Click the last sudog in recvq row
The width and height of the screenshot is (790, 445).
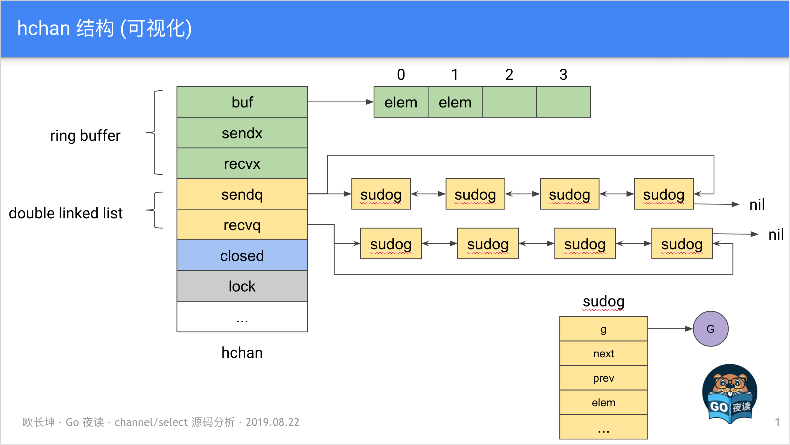tap(682, 244)
